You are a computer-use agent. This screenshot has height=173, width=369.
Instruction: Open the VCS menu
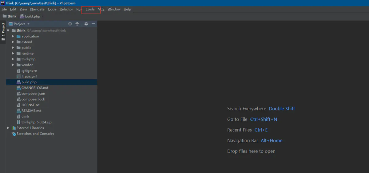(x=101, y=9)
